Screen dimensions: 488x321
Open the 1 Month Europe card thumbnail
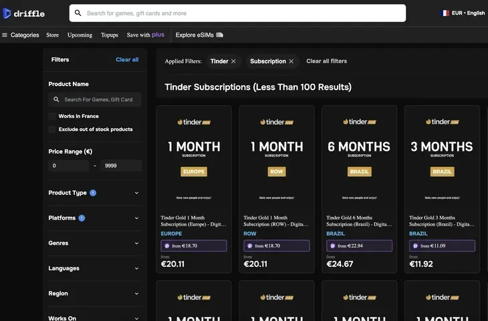click(194, 158)
